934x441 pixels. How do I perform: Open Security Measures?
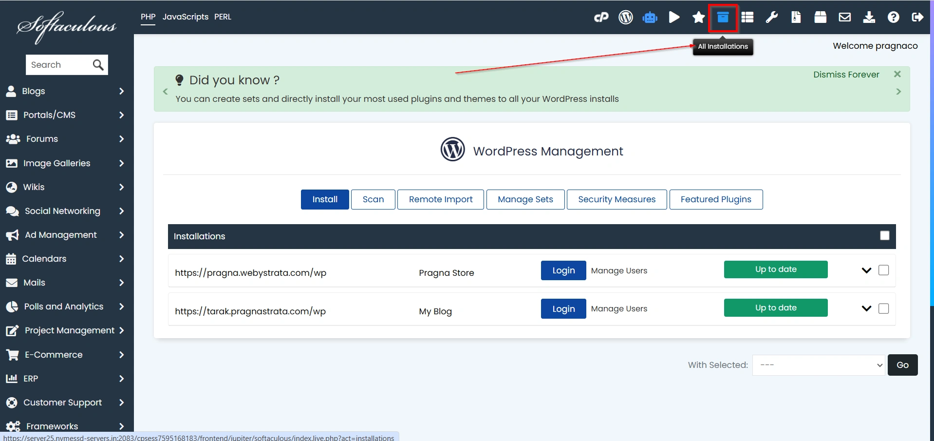(617, 199)
